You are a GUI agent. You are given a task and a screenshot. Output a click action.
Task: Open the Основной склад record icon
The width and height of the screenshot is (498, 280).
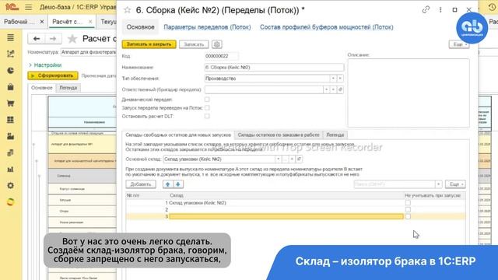[299, 159]
